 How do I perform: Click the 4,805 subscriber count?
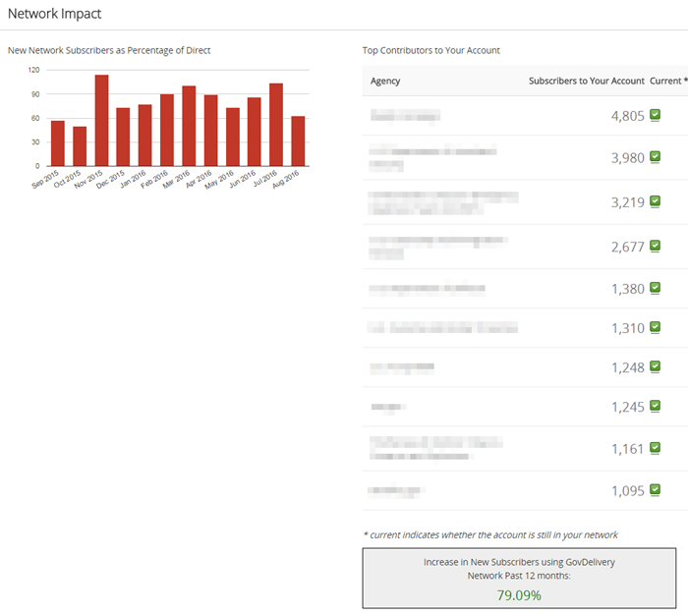point(627,116)
